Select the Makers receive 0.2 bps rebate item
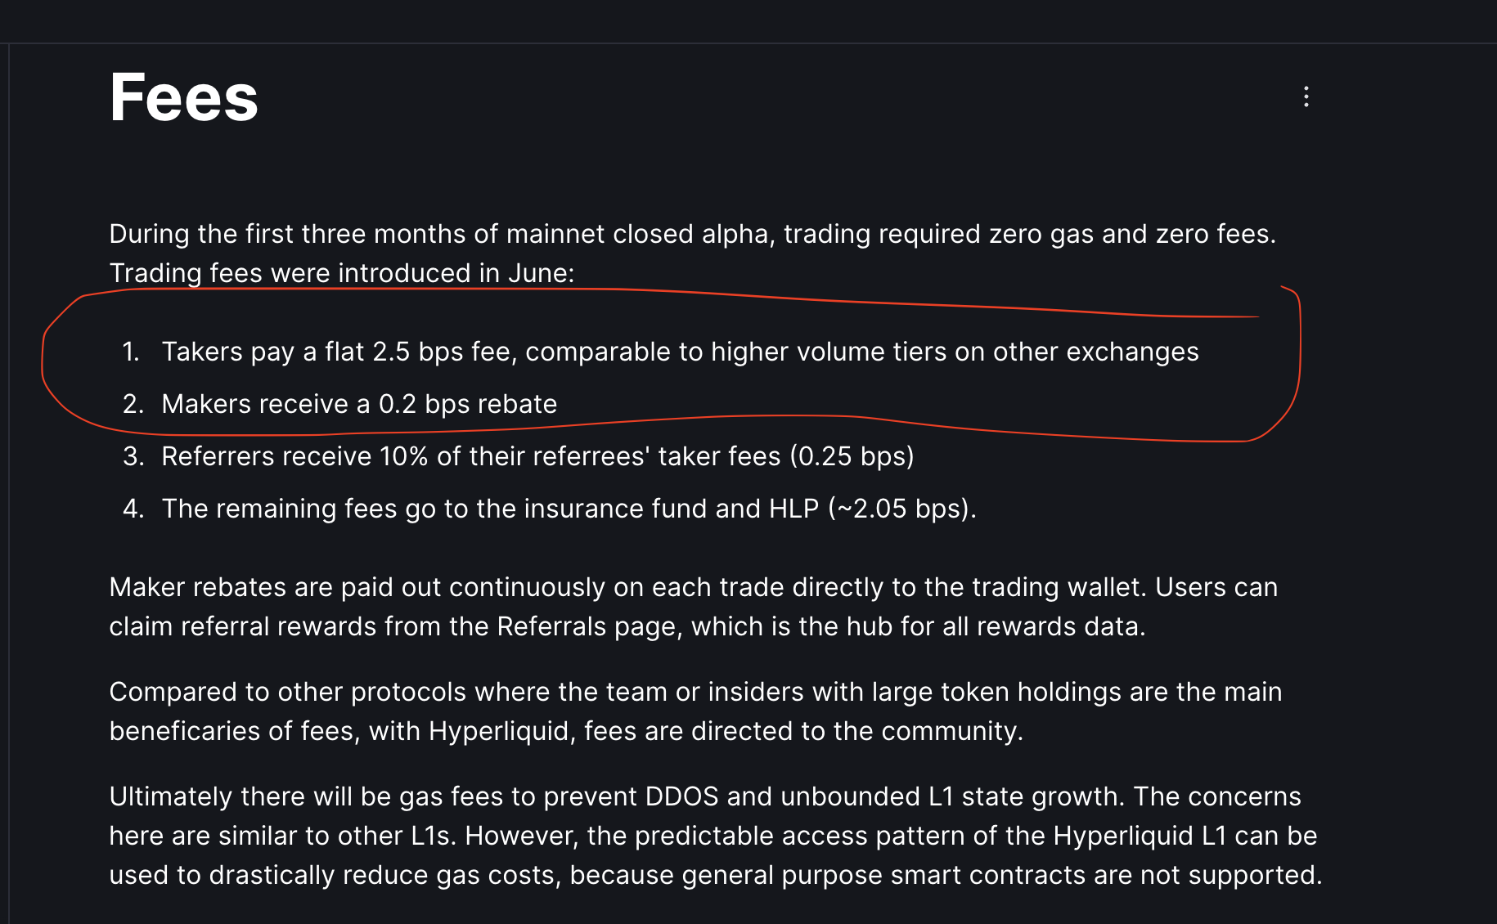 point(358,404)
